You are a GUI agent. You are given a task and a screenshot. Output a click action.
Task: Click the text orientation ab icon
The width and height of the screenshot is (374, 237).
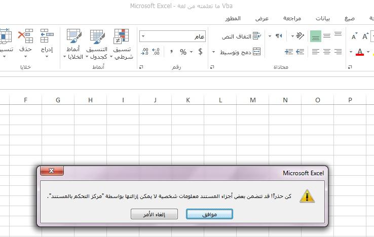click(x=300, y=36)
